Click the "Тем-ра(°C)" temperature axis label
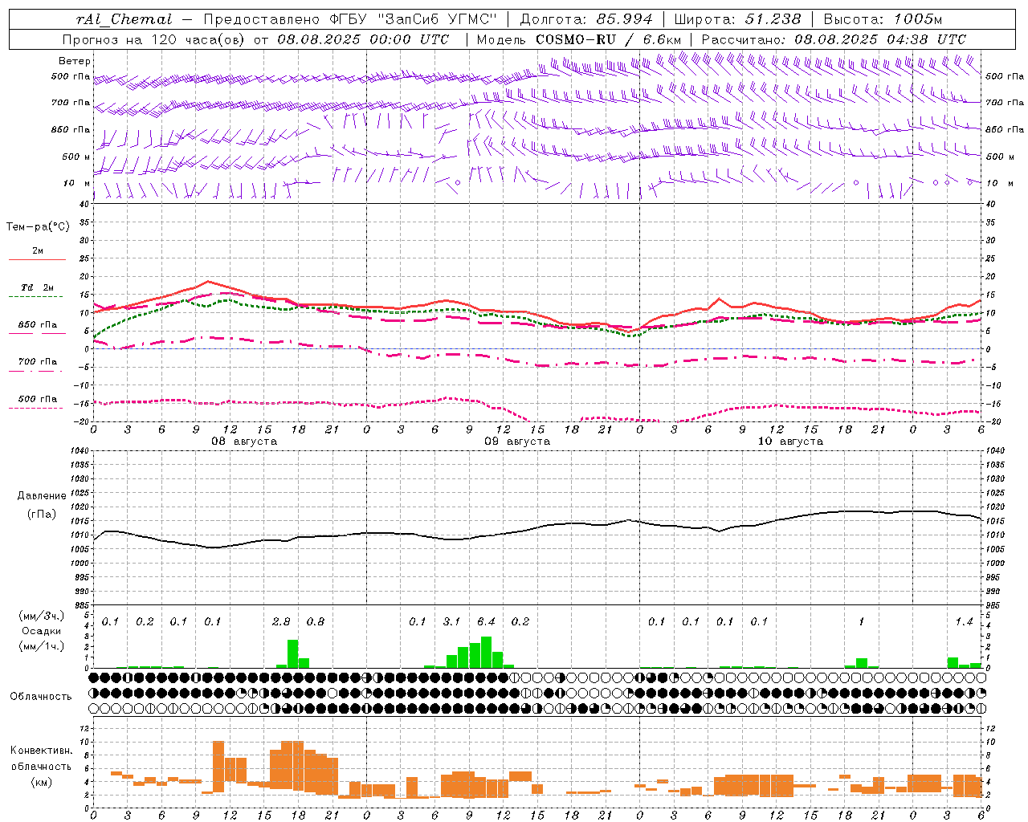This screenshot has height=822, width=1028. coord(38,227)
